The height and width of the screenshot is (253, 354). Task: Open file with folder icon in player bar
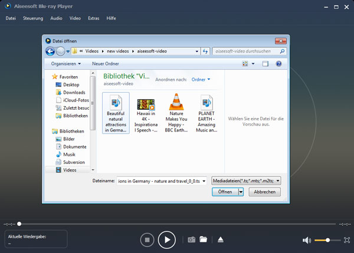[204, 239]
